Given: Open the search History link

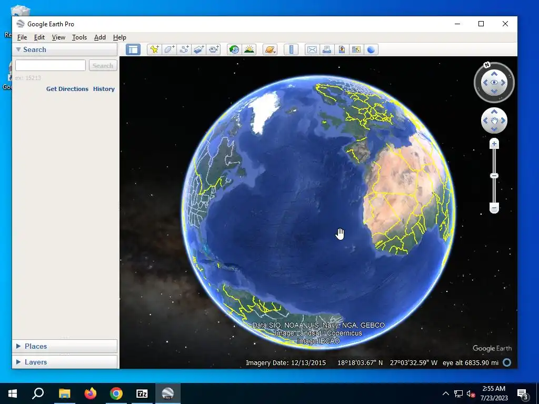Looking at the screenshot, I should 104,88.
